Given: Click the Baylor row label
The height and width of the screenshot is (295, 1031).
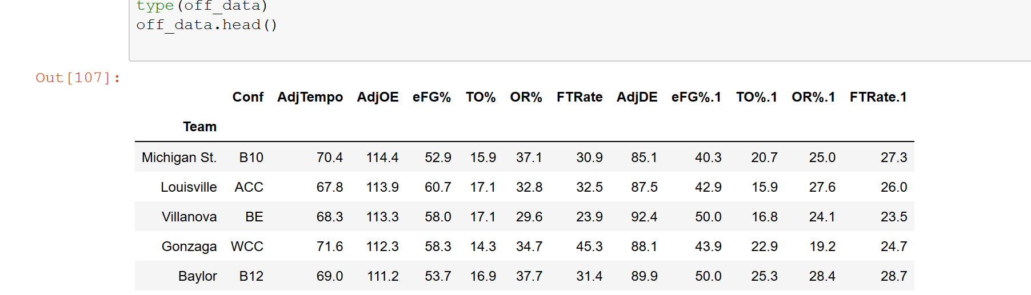Looking at the screenshot, I should tap(197, 276).
